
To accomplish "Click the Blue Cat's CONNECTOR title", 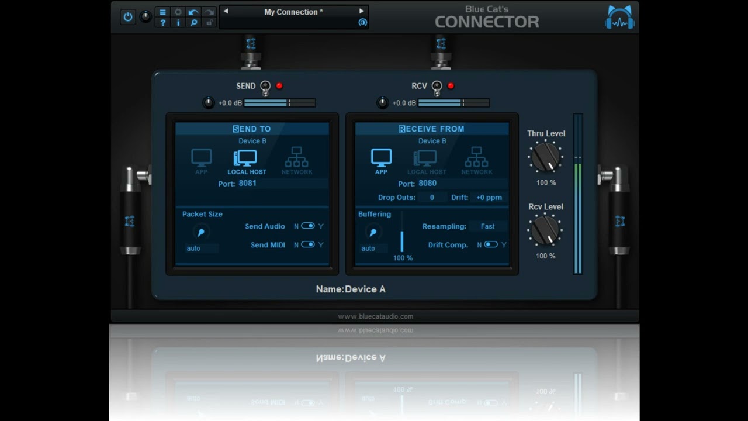I will click(487, 18).
